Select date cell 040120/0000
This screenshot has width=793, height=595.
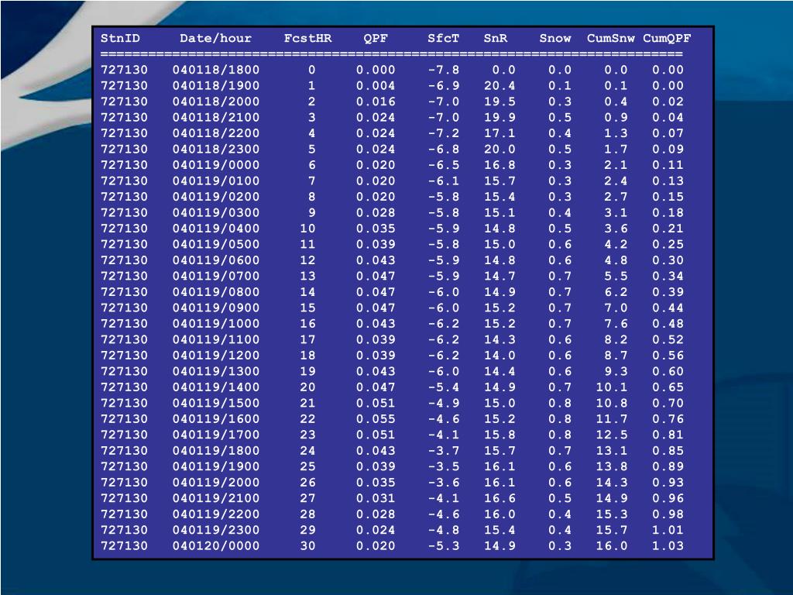216,545
